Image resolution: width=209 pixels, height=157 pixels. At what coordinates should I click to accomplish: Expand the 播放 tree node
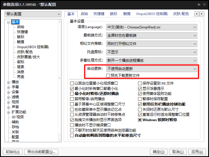coord(9,82)
